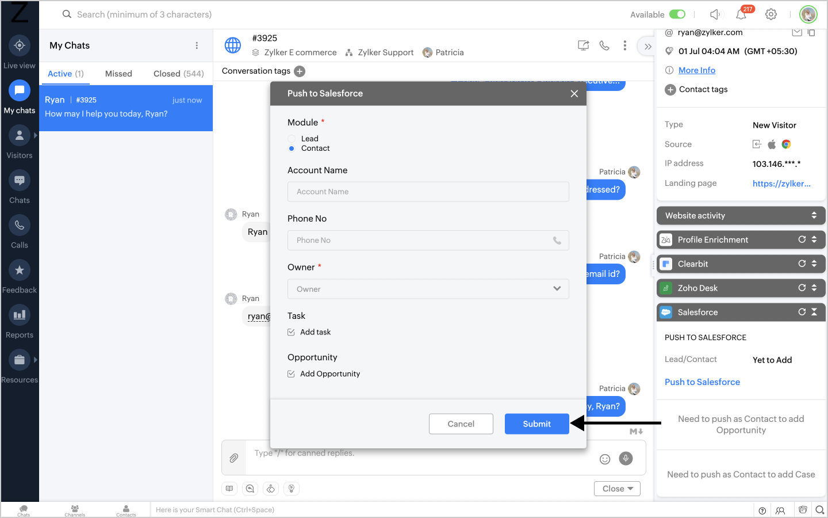Open the bottom bar Chats tab
The width and height of the screenshot is (828, 518).
(24, 511)
